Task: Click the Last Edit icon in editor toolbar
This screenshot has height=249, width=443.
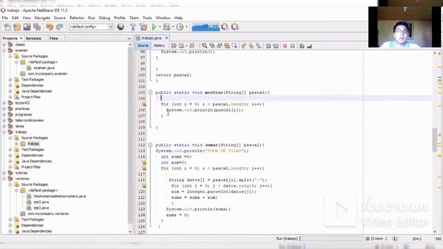Action: (x=174, y=46)
